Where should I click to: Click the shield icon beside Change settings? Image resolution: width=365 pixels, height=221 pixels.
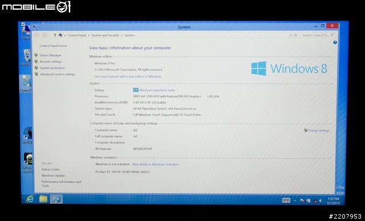306,130
